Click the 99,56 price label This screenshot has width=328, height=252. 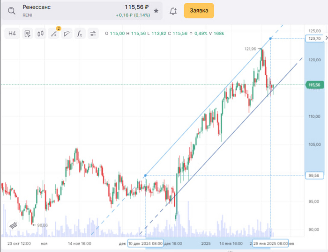pyautogui.click(x=314, y=176)
